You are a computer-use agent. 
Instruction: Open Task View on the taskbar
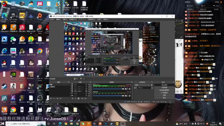pyautogui.click(x=54, y=124)
